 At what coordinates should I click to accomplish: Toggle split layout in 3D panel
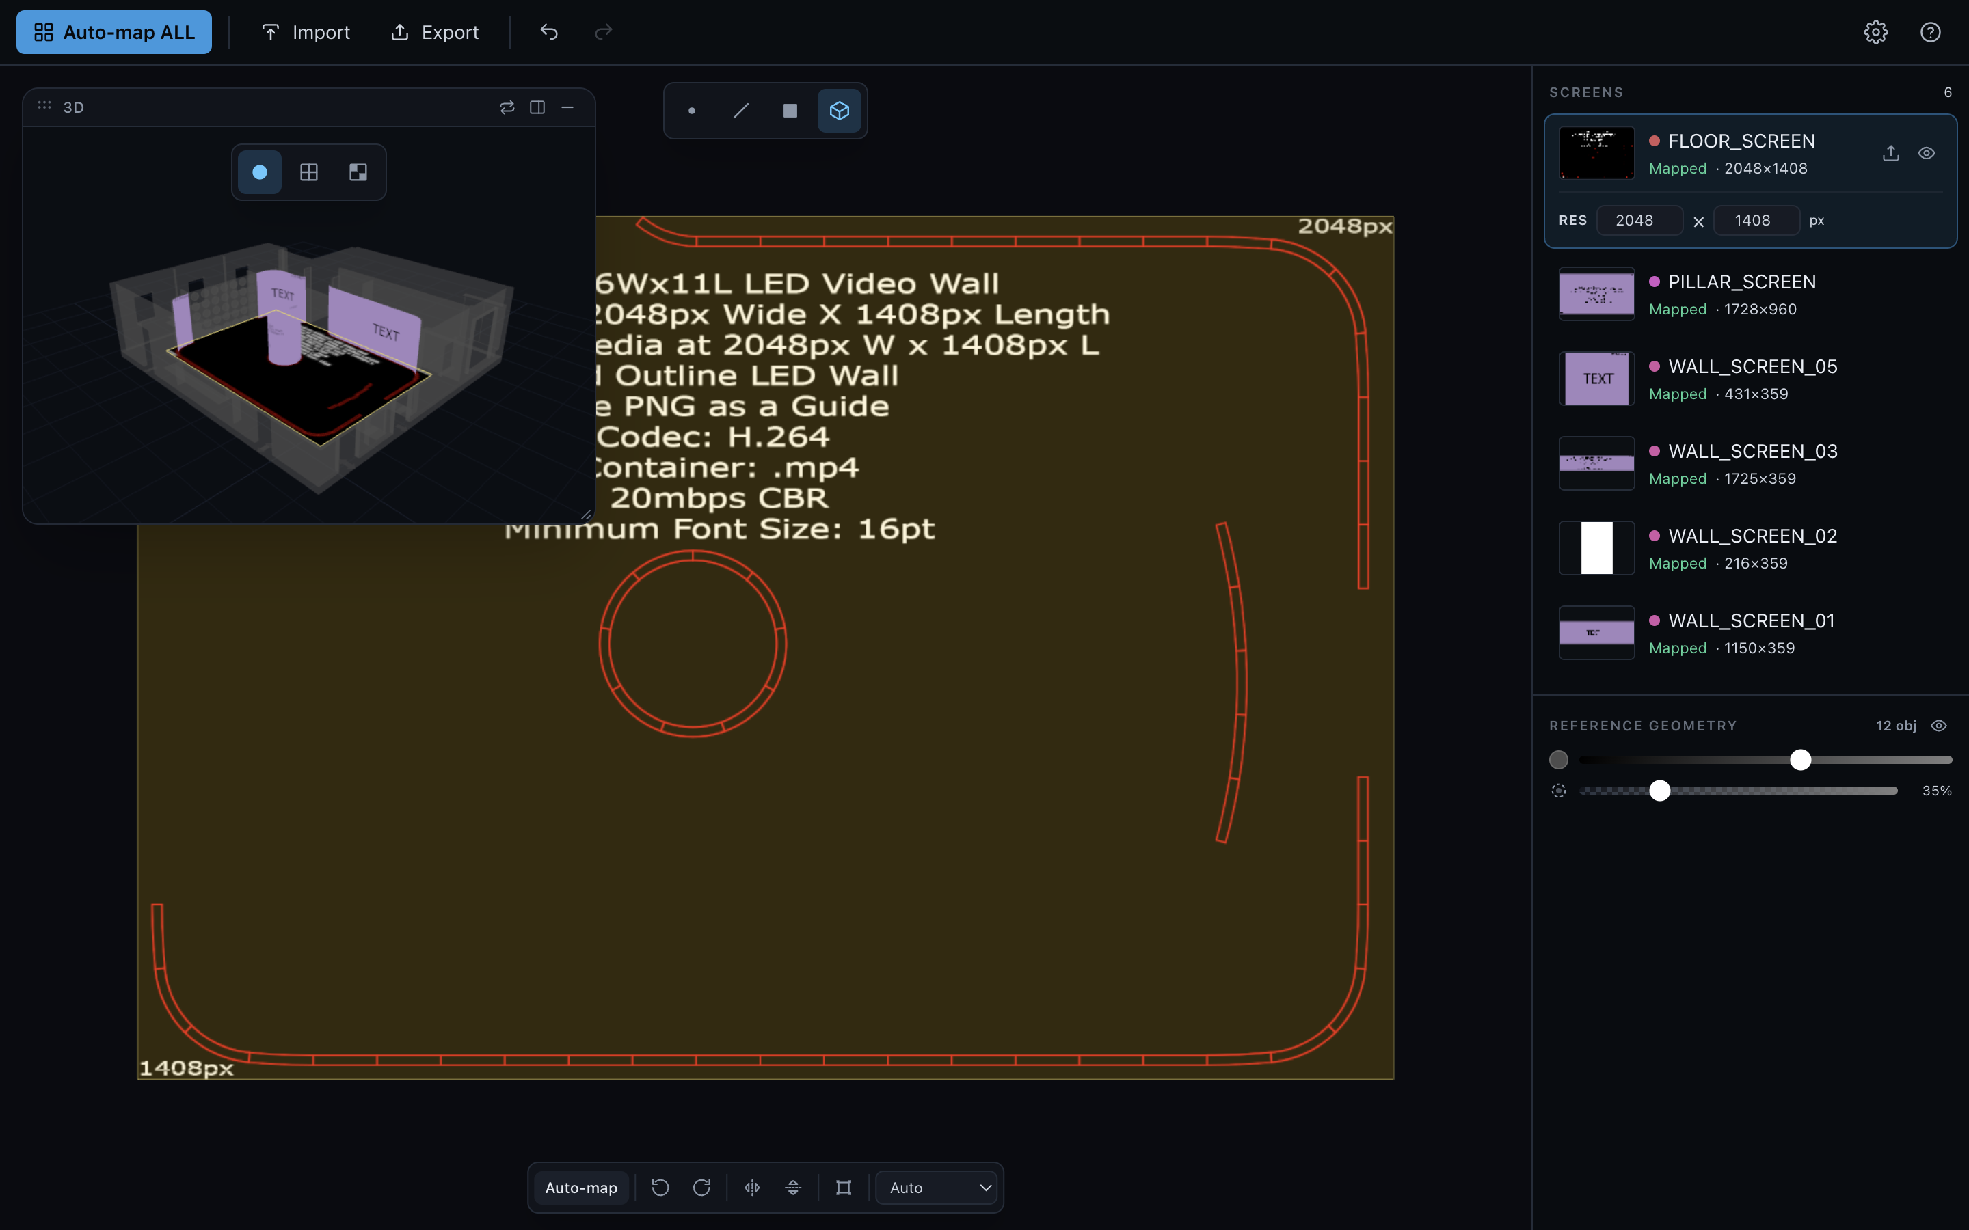537,107
